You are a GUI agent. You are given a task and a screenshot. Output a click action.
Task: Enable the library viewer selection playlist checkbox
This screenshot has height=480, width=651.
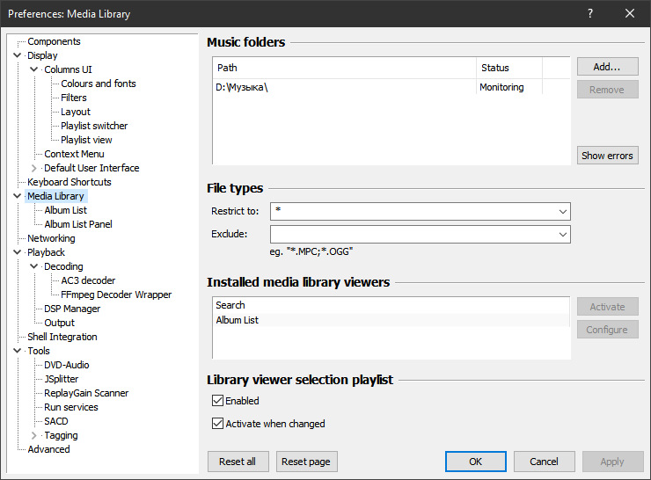point(218,401)
